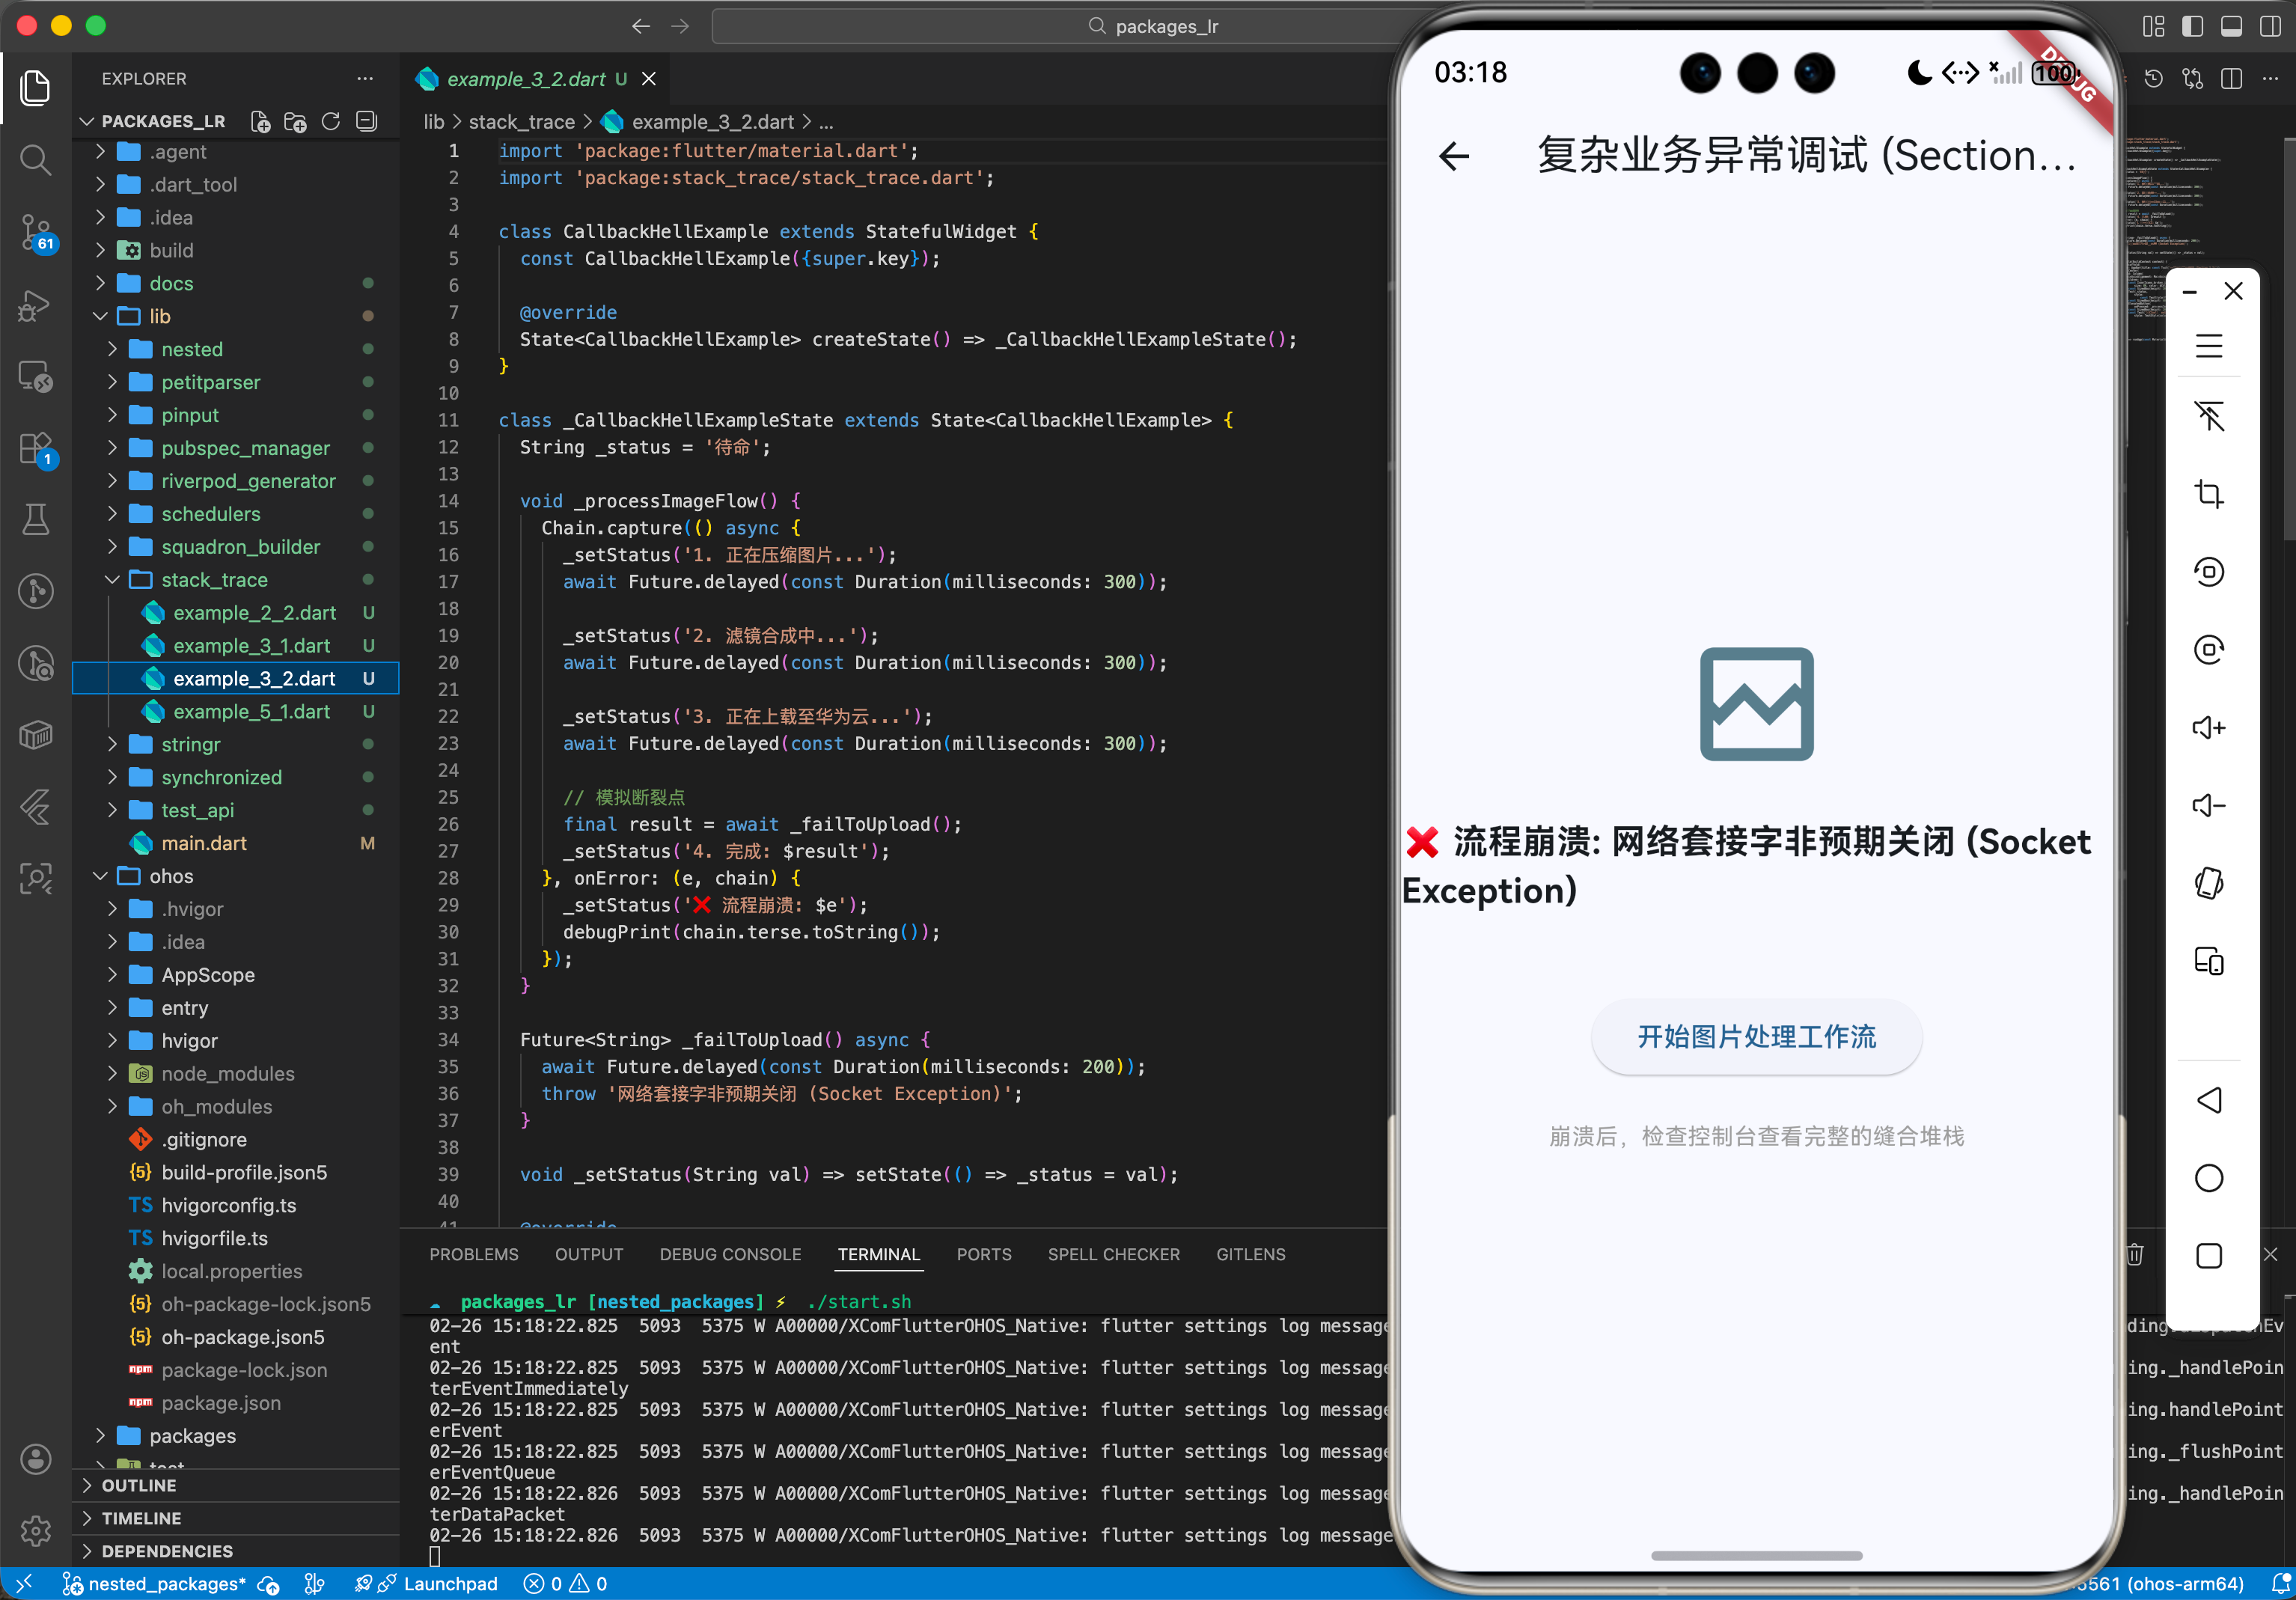Click New Folder icon in Explorer header
Image resolution: width=2296 pixels, height=1600 pixels.
(295, 122)
